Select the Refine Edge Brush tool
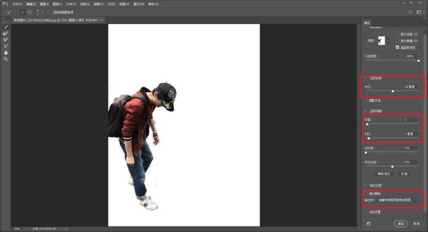The image size is (428, 232). click(x=6, y=33)
